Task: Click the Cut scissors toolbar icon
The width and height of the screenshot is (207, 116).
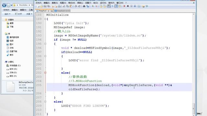Action: (x=64, y=6)
